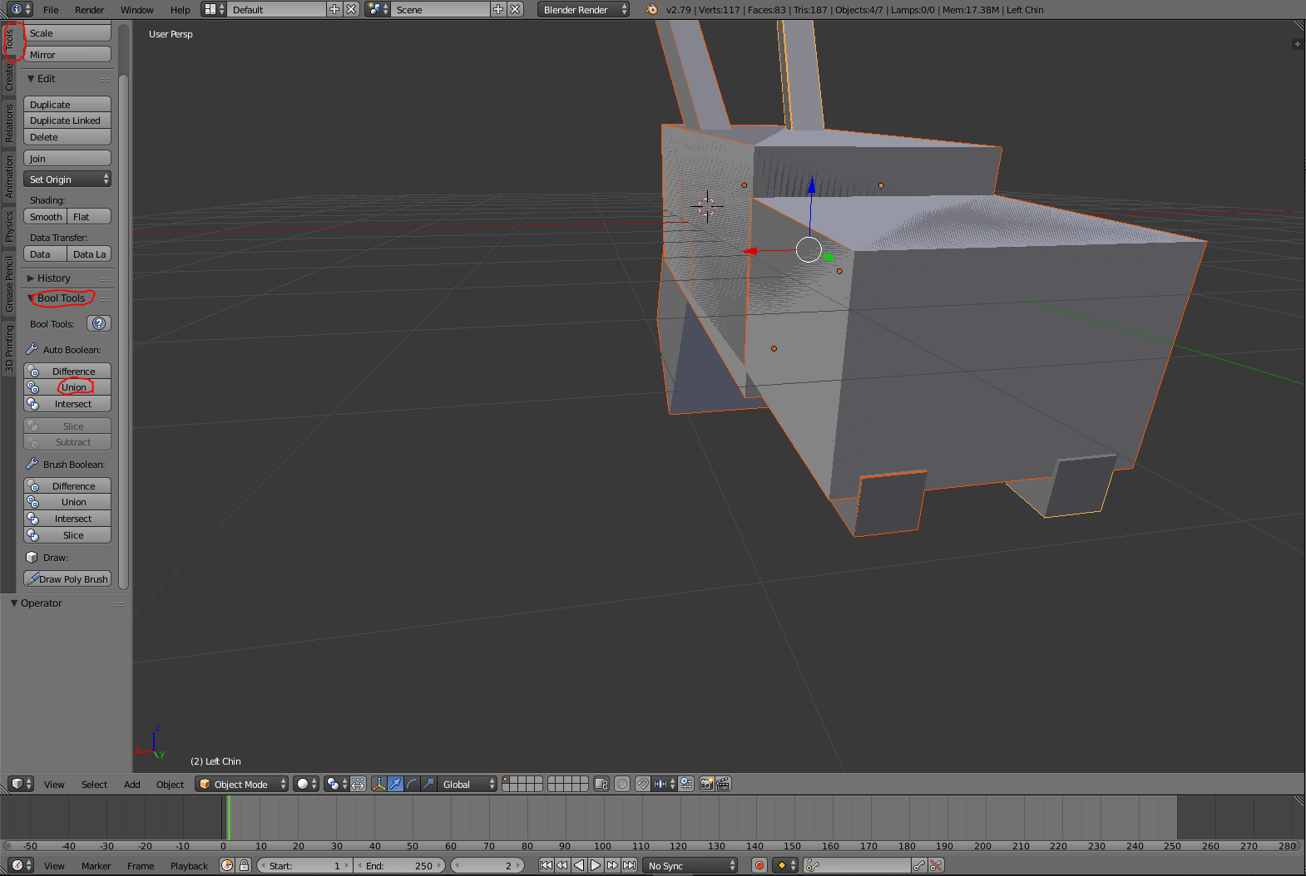Open the info editor type icon
1306x876 pixels.
21,9
